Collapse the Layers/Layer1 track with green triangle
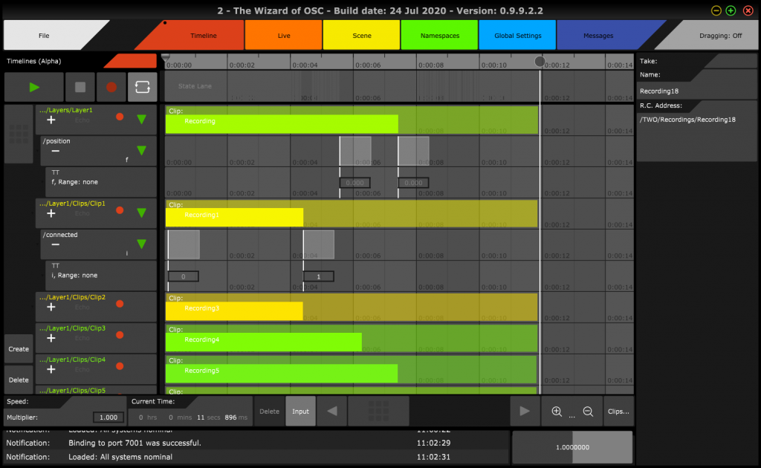Viewport: 761px width, 468px height. click(142, 120)
